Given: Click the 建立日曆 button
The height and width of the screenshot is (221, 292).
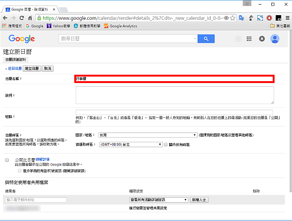Looking at the screenshot, I should coord(32,69).
